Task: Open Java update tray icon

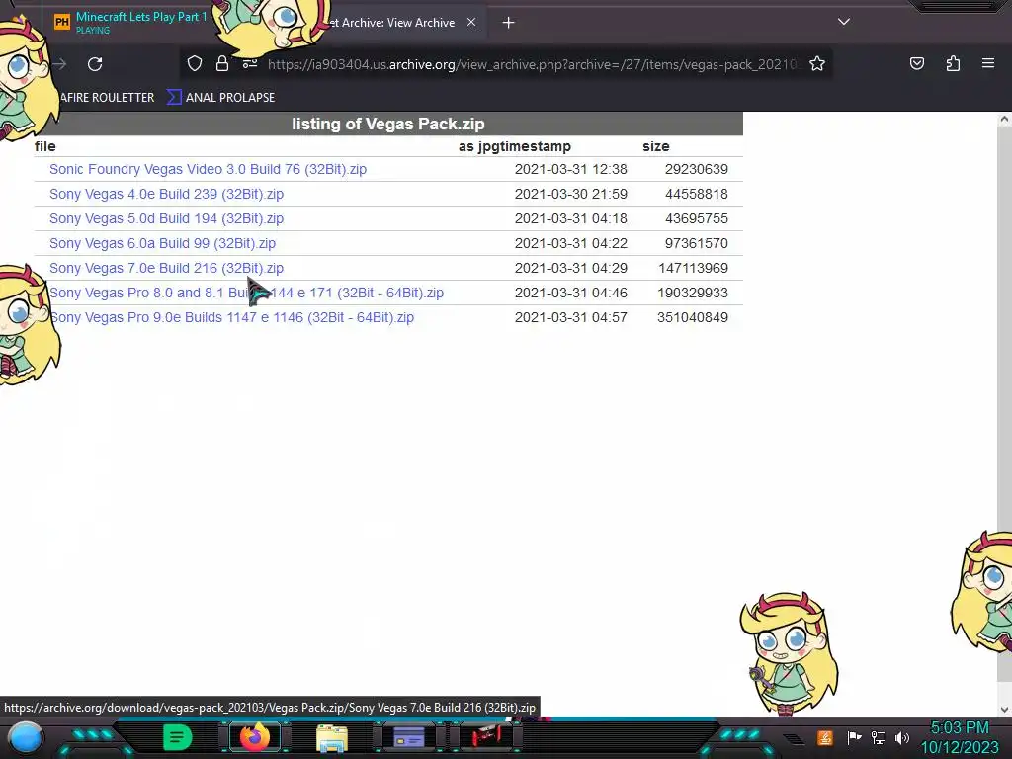Action: (x=825, y=737)
